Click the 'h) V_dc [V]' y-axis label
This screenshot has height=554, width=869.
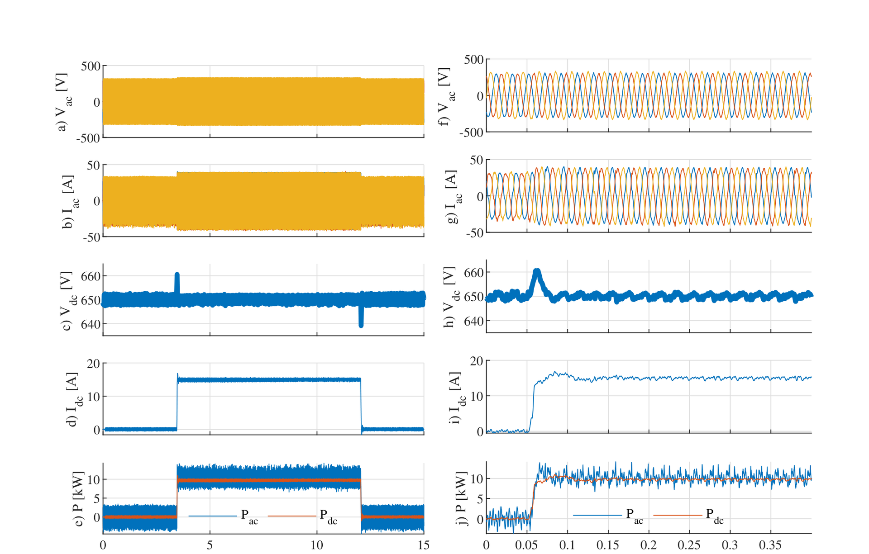point(452,297)
